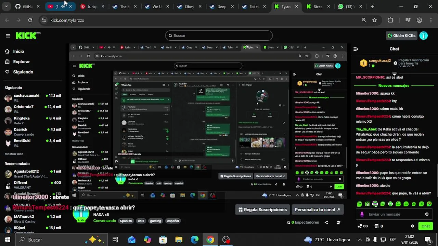
Task: Click the purple microphone in chat box
Action: (362, 214)
